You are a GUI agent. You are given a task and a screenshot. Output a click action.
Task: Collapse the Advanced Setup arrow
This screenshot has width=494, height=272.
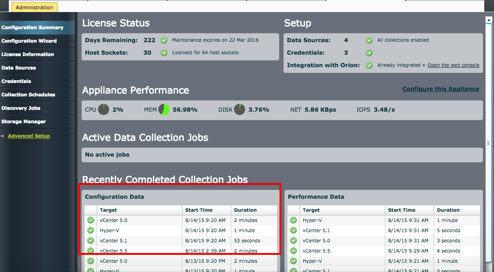tap(3, 136)
